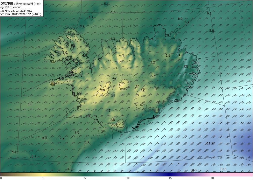253x180 pixels.
Task: Click the 6.0 value on the map
Action: [x=180, y=19]
